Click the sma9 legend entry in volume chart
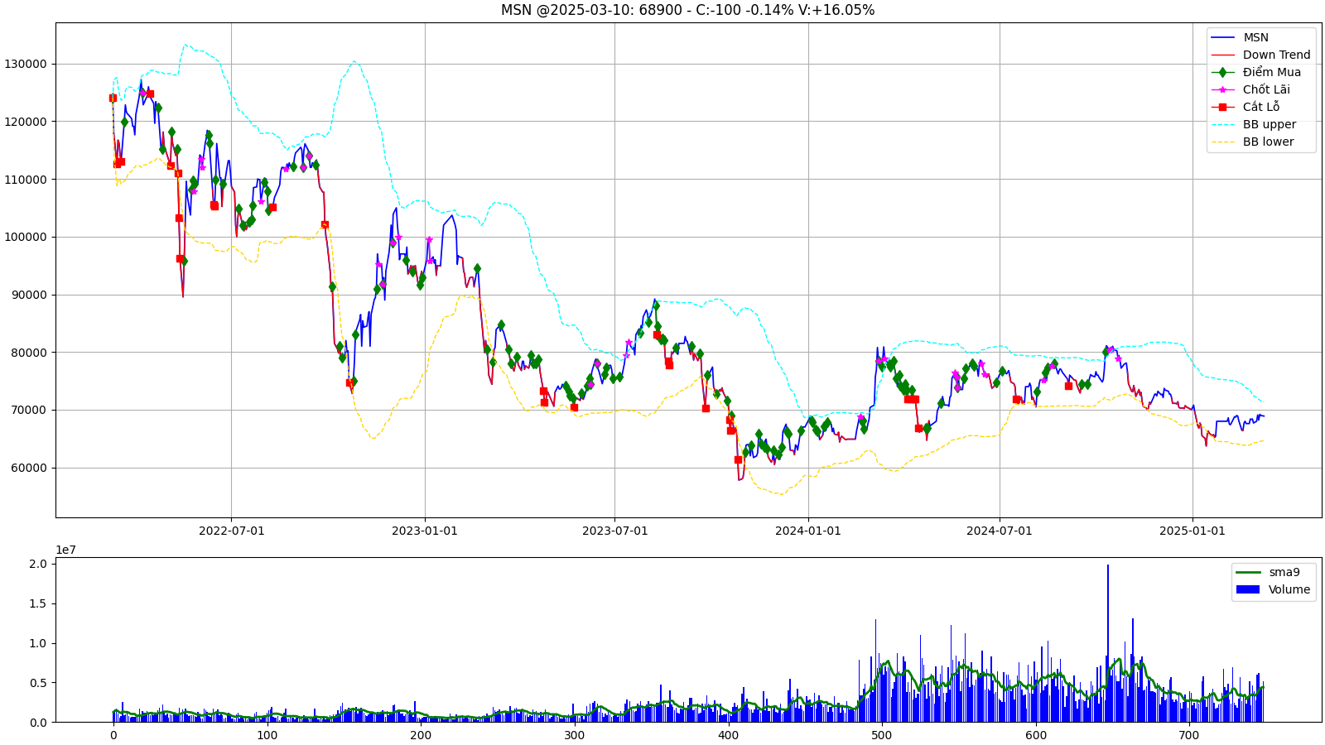This screenshot has width=1325, height=745. (x=1268, y=572)
